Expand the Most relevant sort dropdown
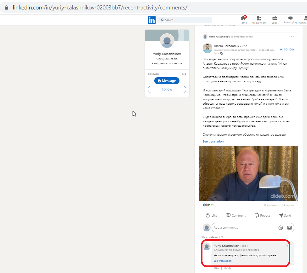This screenshot has width=307, height=273. (x=213, y=237)
